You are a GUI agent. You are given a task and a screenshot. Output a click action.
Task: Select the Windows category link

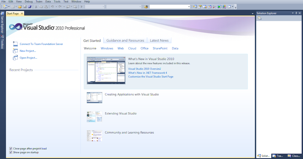(107, 48)
